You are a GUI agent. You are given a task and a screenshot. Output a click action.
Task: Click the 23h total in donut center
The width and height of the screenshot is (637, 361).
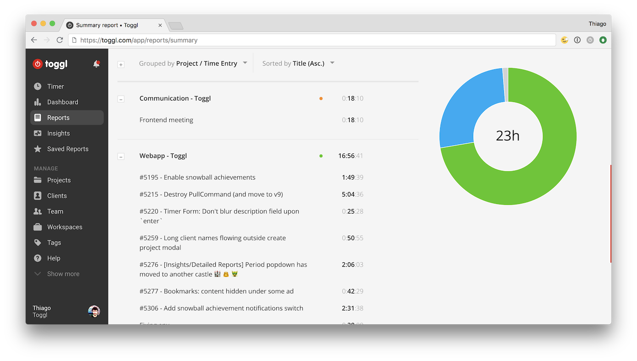508,135
